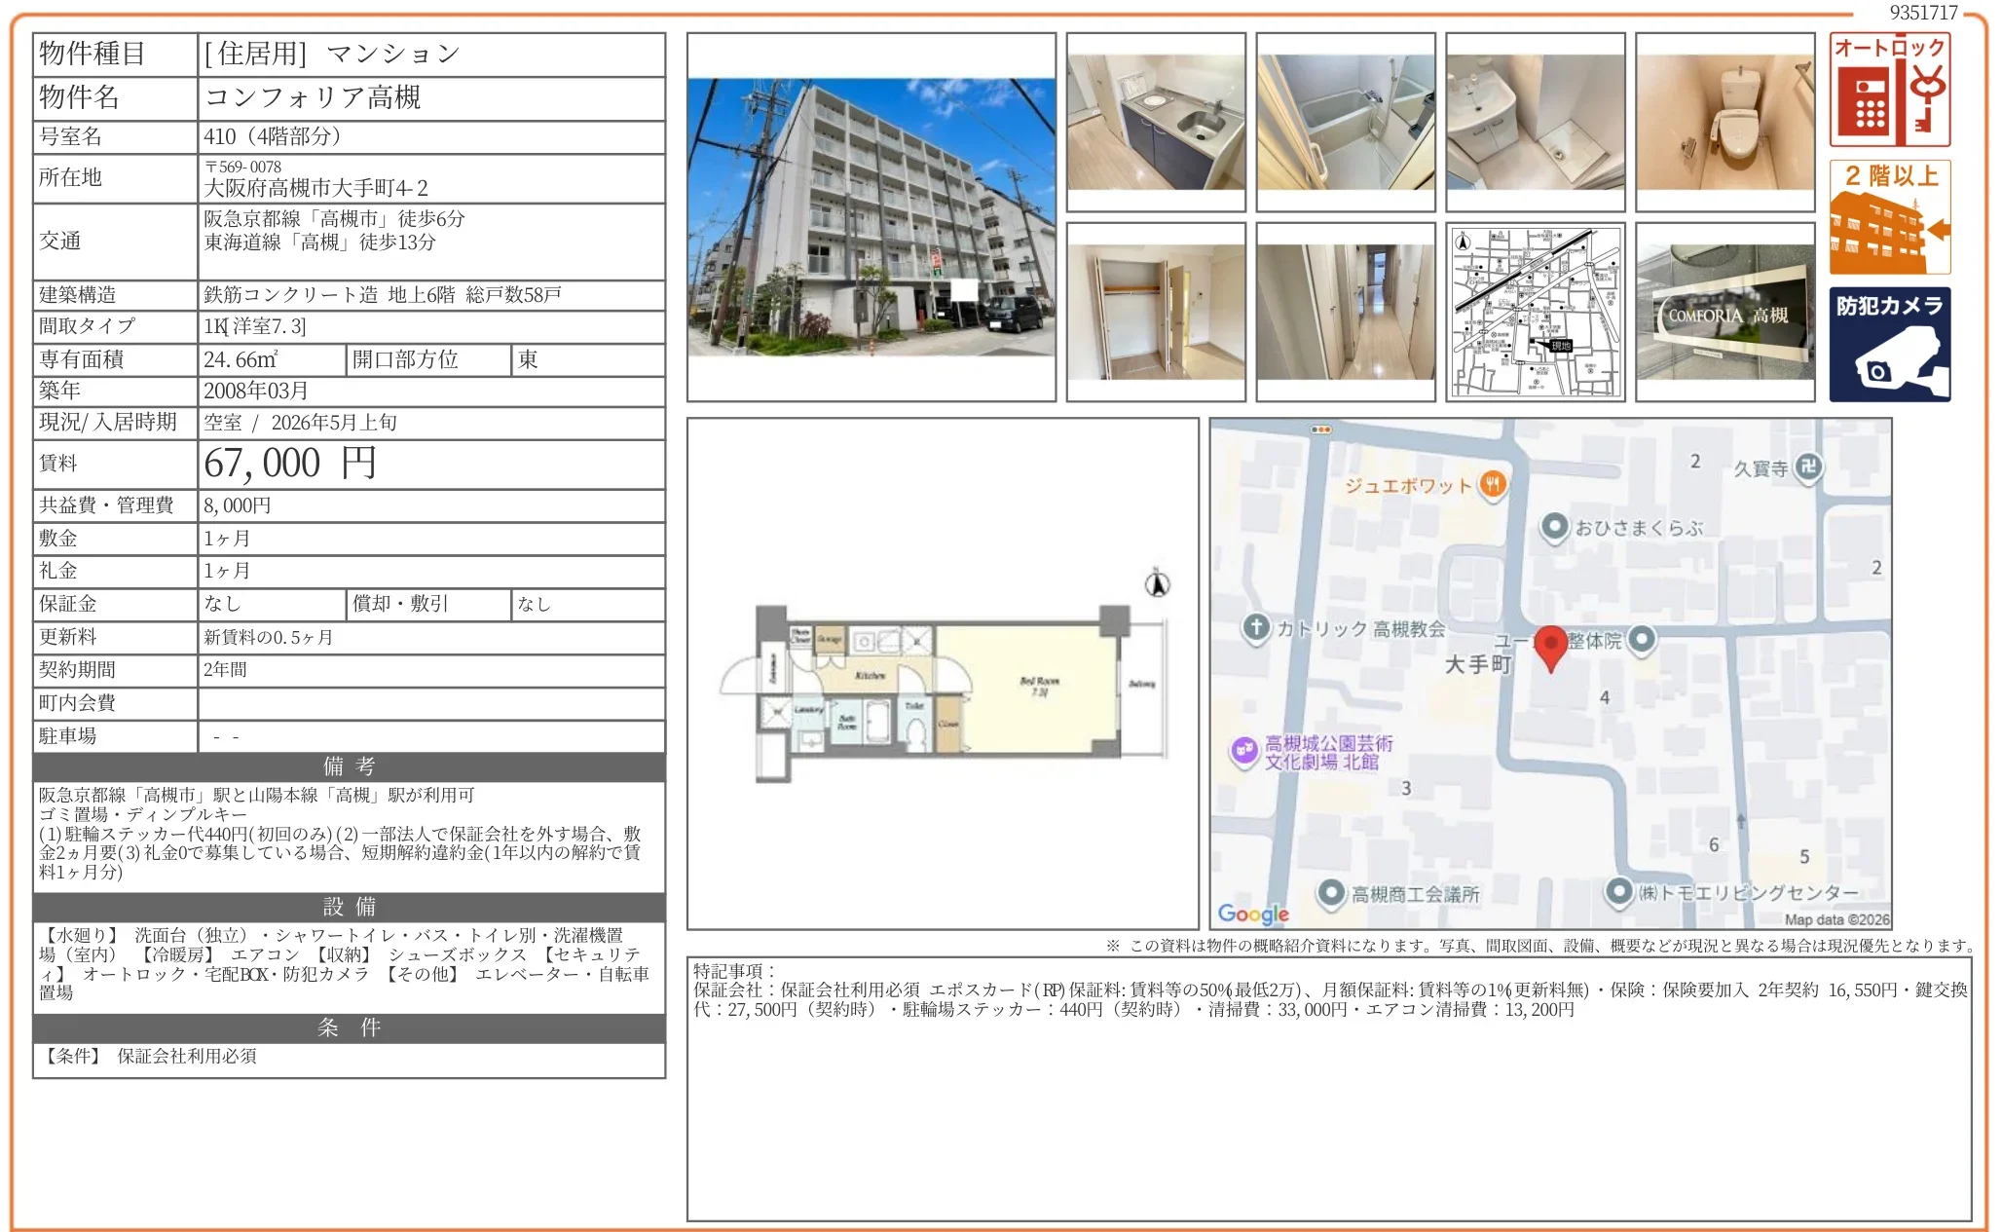Click the おひさまくらぶ map marker
The width and height of the screenshot is (2002, 1232).
[x=1554, y=527]
